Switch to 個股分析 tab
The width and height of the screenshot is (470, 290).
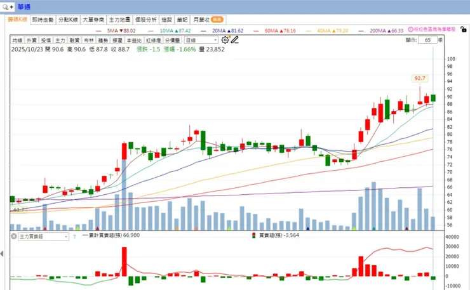[x=146, y=20]
